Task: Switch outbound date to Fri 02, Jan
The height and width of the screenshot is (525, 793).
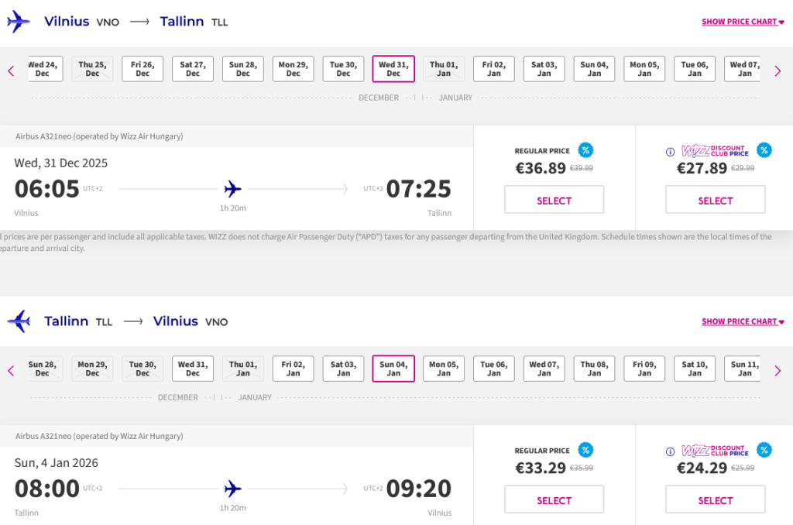Action: click(494, 69)
